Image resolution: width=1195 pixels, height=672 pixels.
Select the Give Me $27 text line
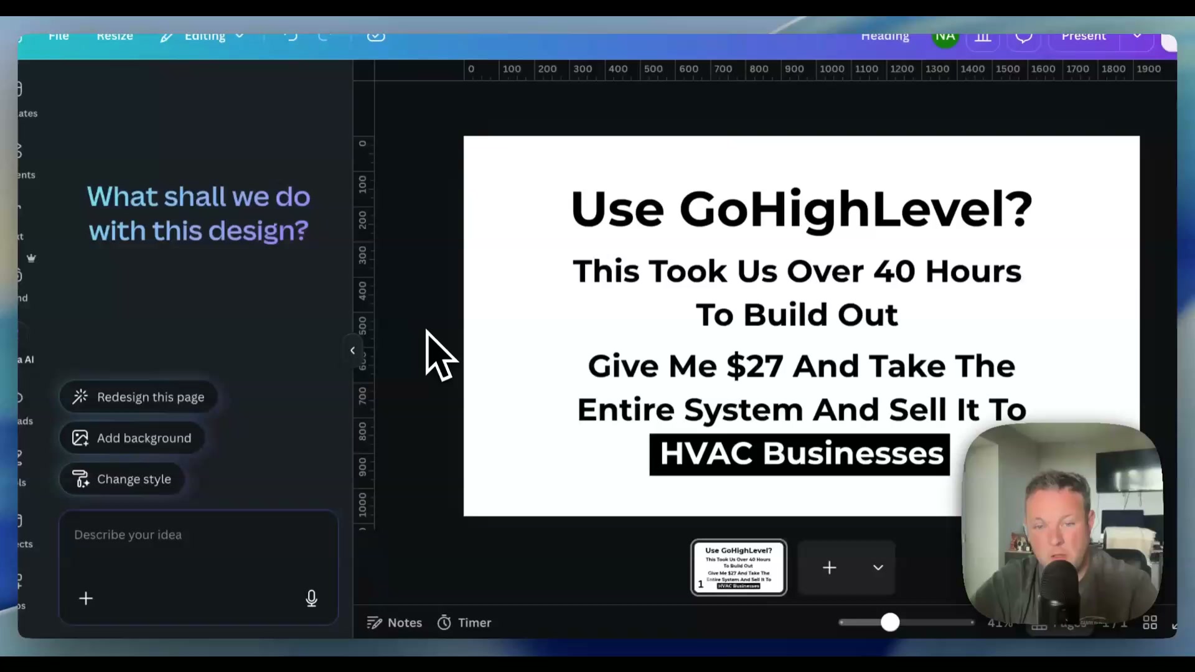click(x=802, y=366)
